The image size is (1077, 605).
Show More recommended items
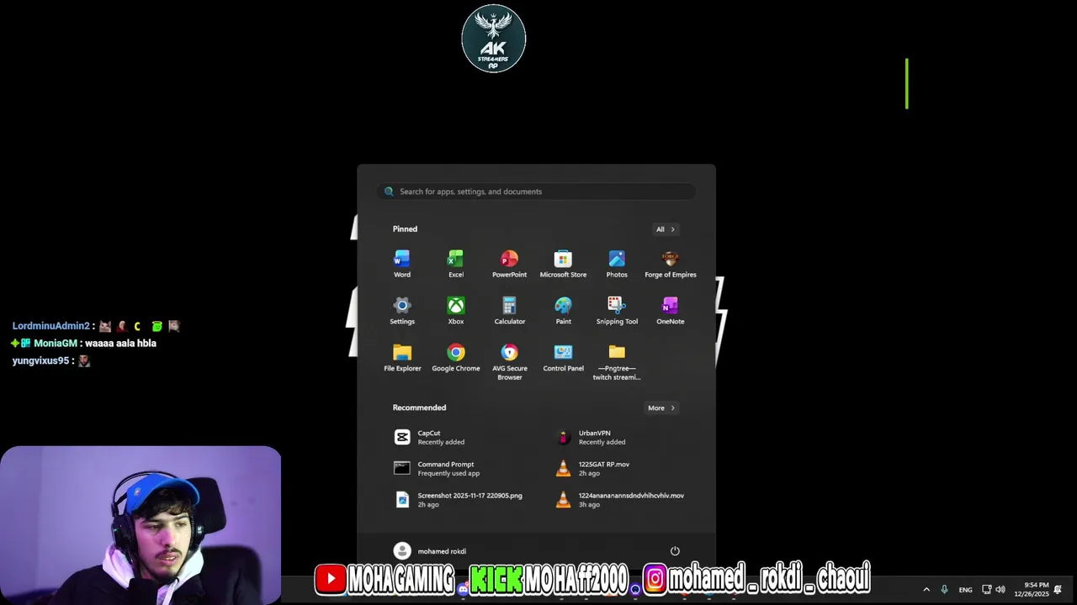(x=661, y=408)
